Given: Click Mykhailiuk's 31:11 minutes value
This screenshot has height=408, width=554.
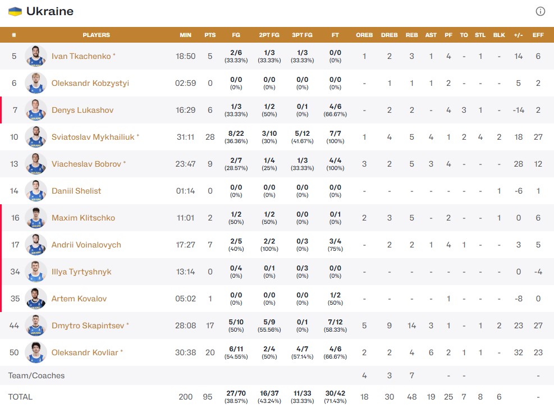Looking at the screenshot, I should coord(185,137).
